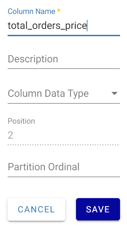Place cursor in total_orders_price text
This screenshot has width=127, height=227.
47,26
